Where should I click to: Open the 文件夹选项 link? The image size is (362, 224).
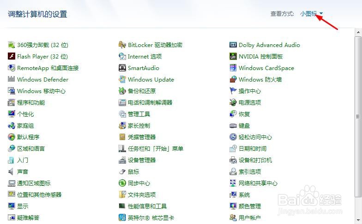[142, 195]
